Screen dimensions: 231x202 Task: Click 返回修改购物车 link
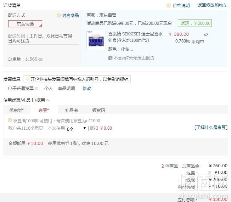tap(212, 5)
